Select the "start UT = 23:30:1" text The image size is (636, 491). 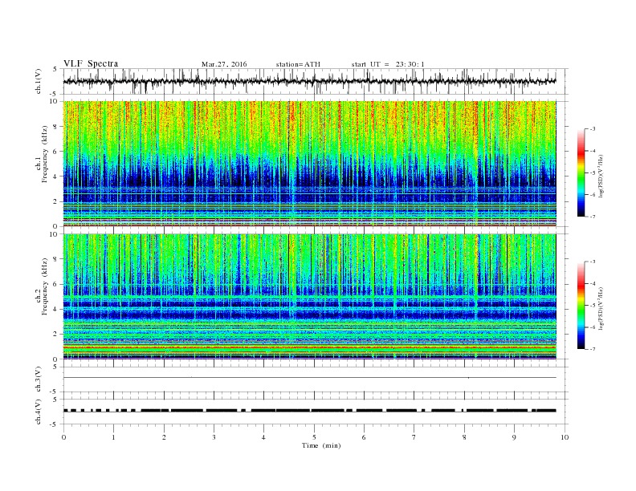click(x=388, y=64)
